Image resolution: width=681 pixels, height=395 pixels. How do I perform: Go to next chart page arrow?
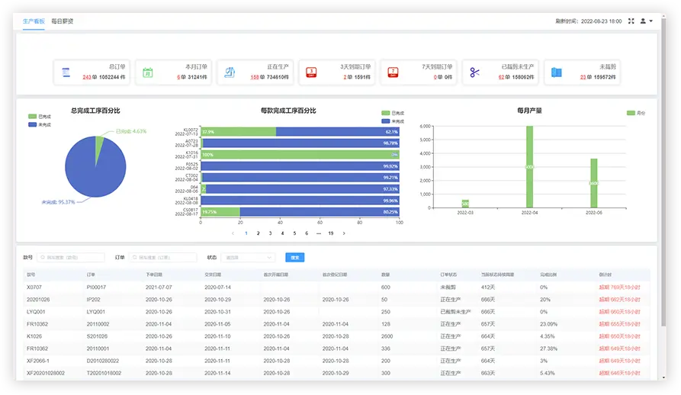click(x=344, y=233)
